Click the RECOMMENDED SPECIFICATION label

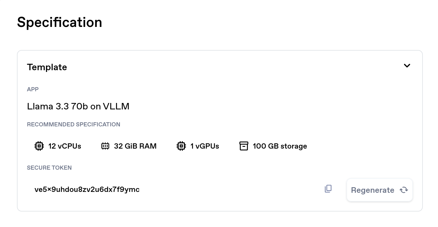tap(73, 125)
